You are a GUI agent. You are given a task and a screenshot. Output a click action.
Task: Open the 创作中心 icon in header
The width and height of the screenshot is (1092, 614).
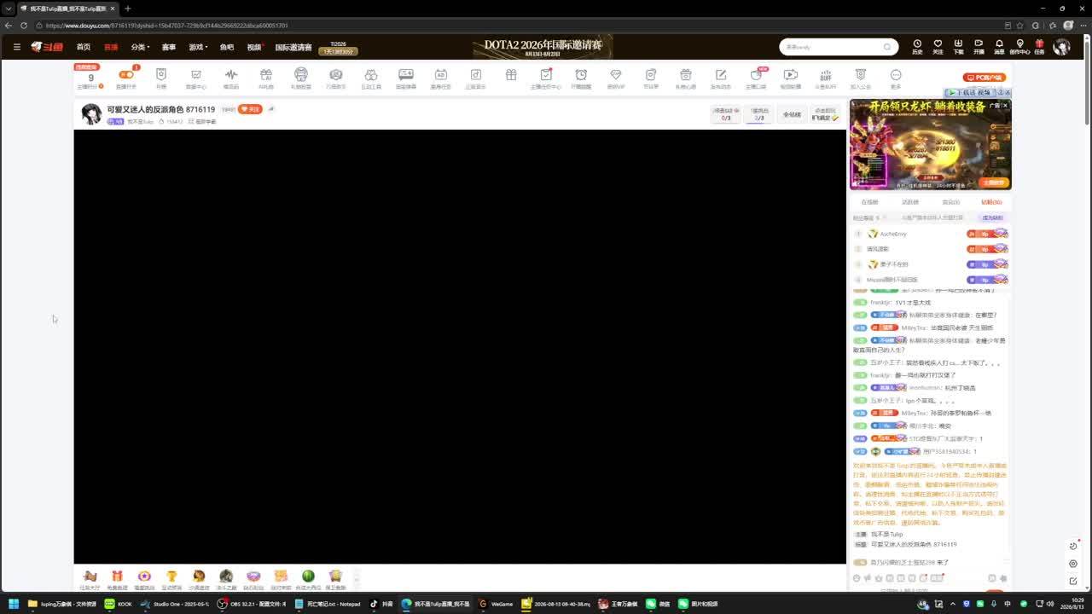(1019, 46)
